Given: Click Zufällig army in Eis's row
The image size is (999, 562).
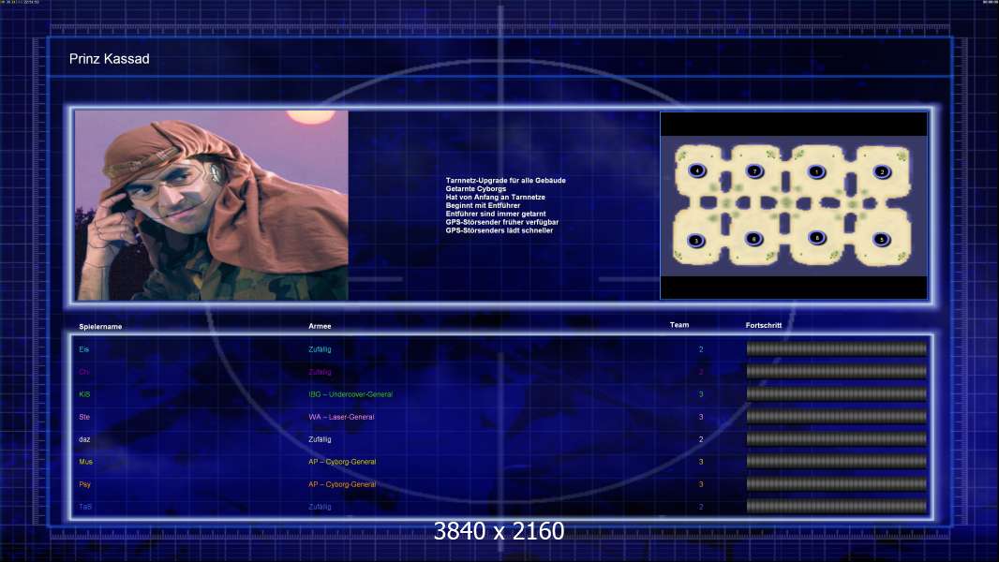Looking at the screenshot, I should [x=320, y=349].
